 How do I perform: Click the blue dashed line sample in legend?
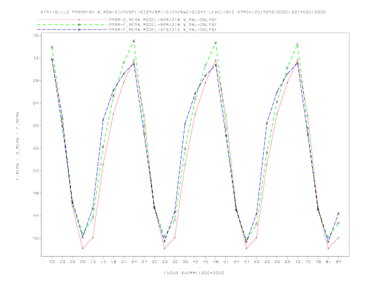tap(72, 30)
